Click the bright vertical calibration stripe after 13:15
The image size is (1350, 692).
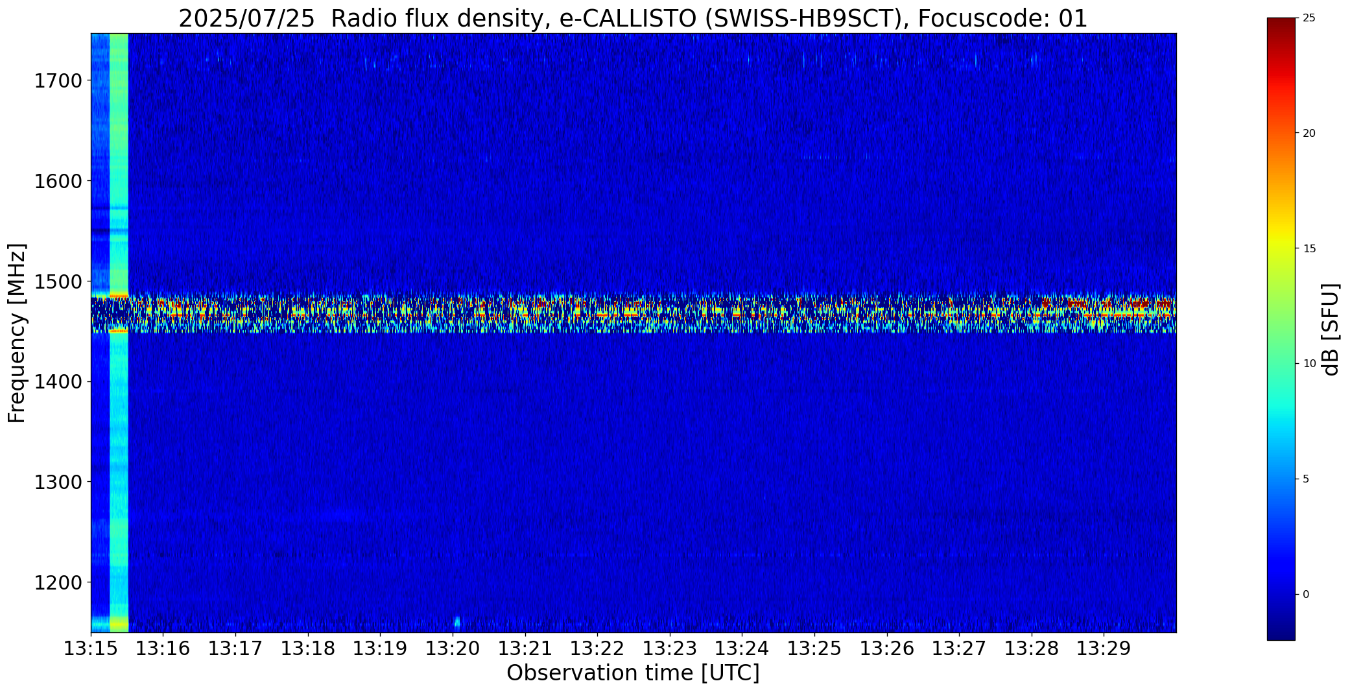tap(119, 333)
